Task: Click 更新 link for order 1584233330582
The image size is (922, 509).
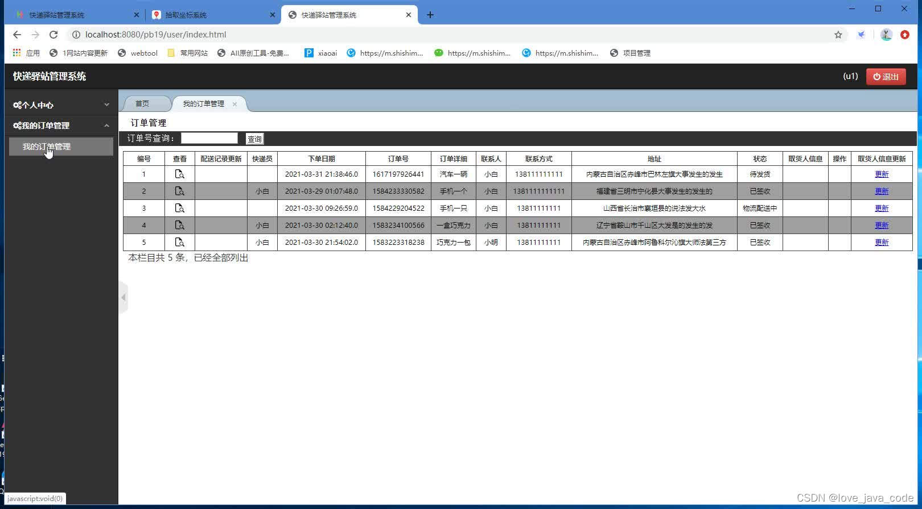Action: click(x=882, y=191)
